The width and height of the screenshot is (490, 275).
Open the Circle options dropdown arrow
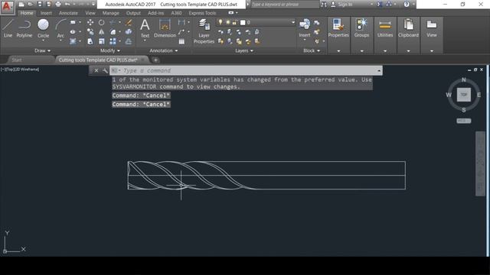pos(43,40)
